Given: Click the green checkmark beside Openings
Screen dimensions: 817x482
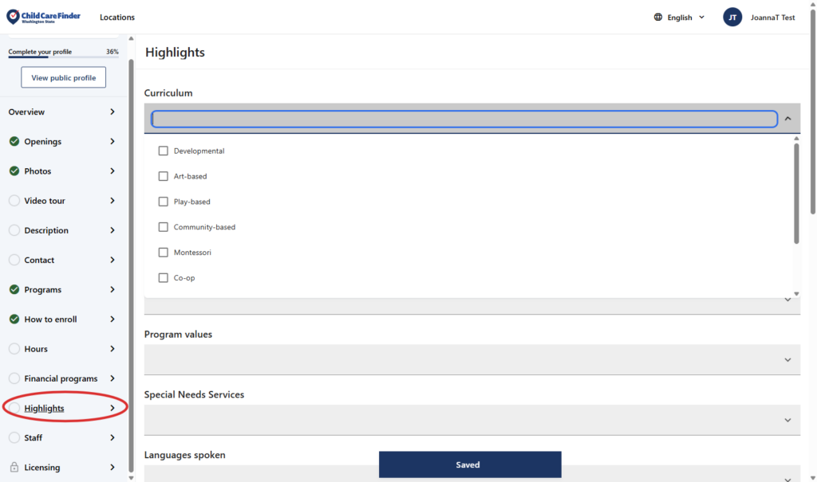Looking at the screenshot, I should click(x=14, y=142).
